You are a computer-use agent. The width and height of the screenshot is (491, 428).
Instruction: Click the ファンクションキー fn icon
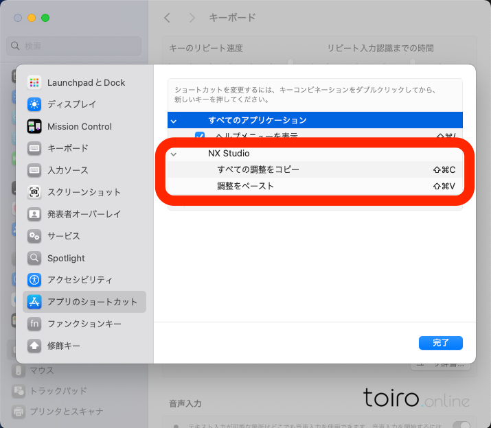pyautogui.click(x=34, y=324)
